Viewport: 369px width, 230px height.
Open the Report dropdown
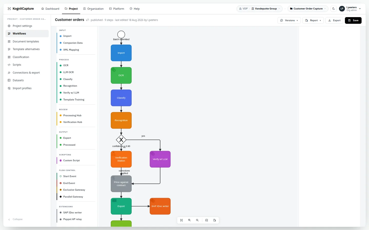tap(313, 20)
